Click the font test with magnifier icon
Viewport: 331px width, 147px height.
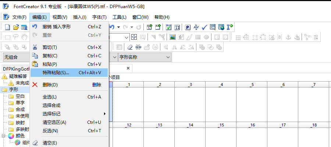point(213,27)
